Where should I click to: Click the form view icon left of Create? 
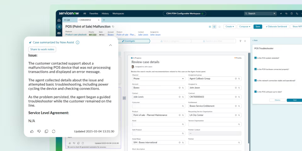[210, 27]
